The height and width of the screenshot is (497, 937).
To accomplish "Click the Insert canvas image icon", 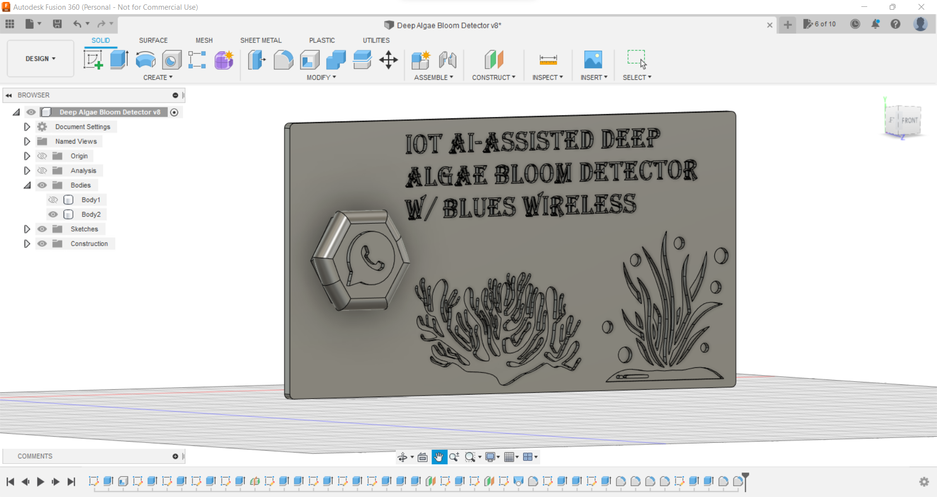I will click(x=593, y=59).
